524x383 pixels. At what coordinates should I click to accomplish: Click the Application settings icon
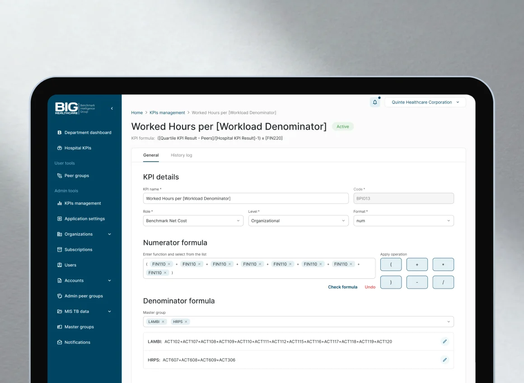click(60, 219)
